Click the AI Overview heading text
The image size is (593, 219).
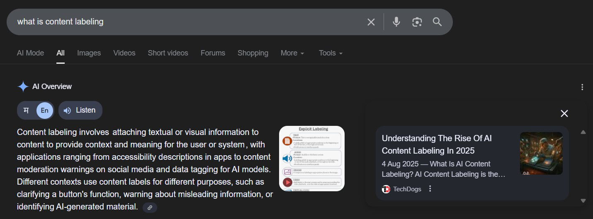click(52, 87)
